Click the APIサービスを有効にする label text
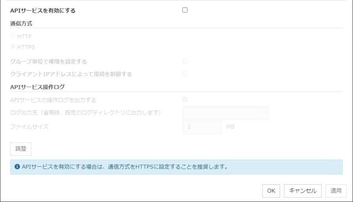Screen dimensions: 353x202 43,11
